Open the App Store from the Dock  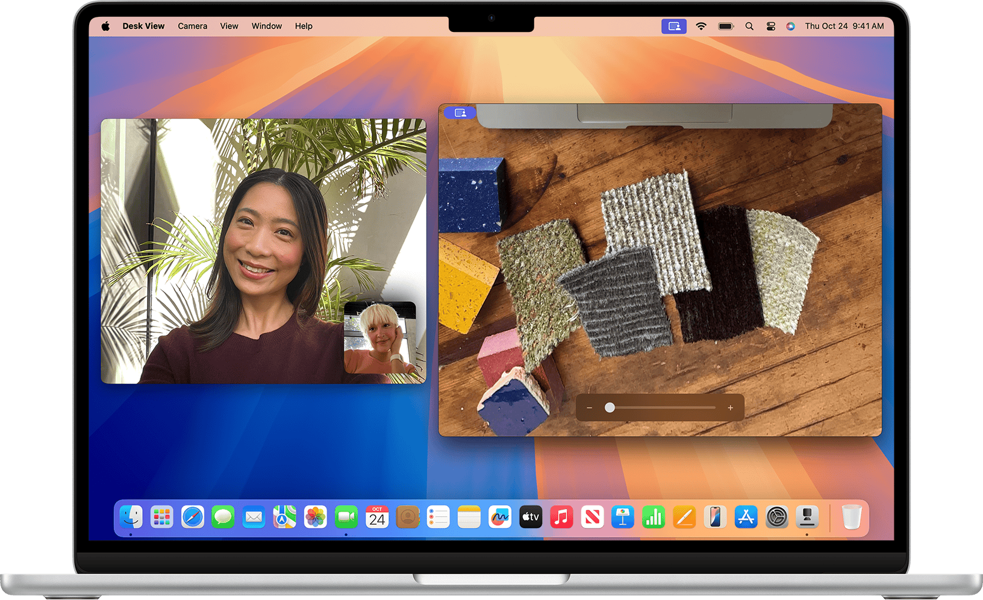pos(746,517)
